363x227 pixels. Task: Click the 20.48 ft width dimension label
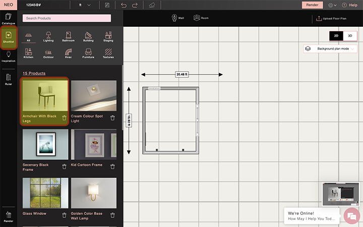pos(181,74)
